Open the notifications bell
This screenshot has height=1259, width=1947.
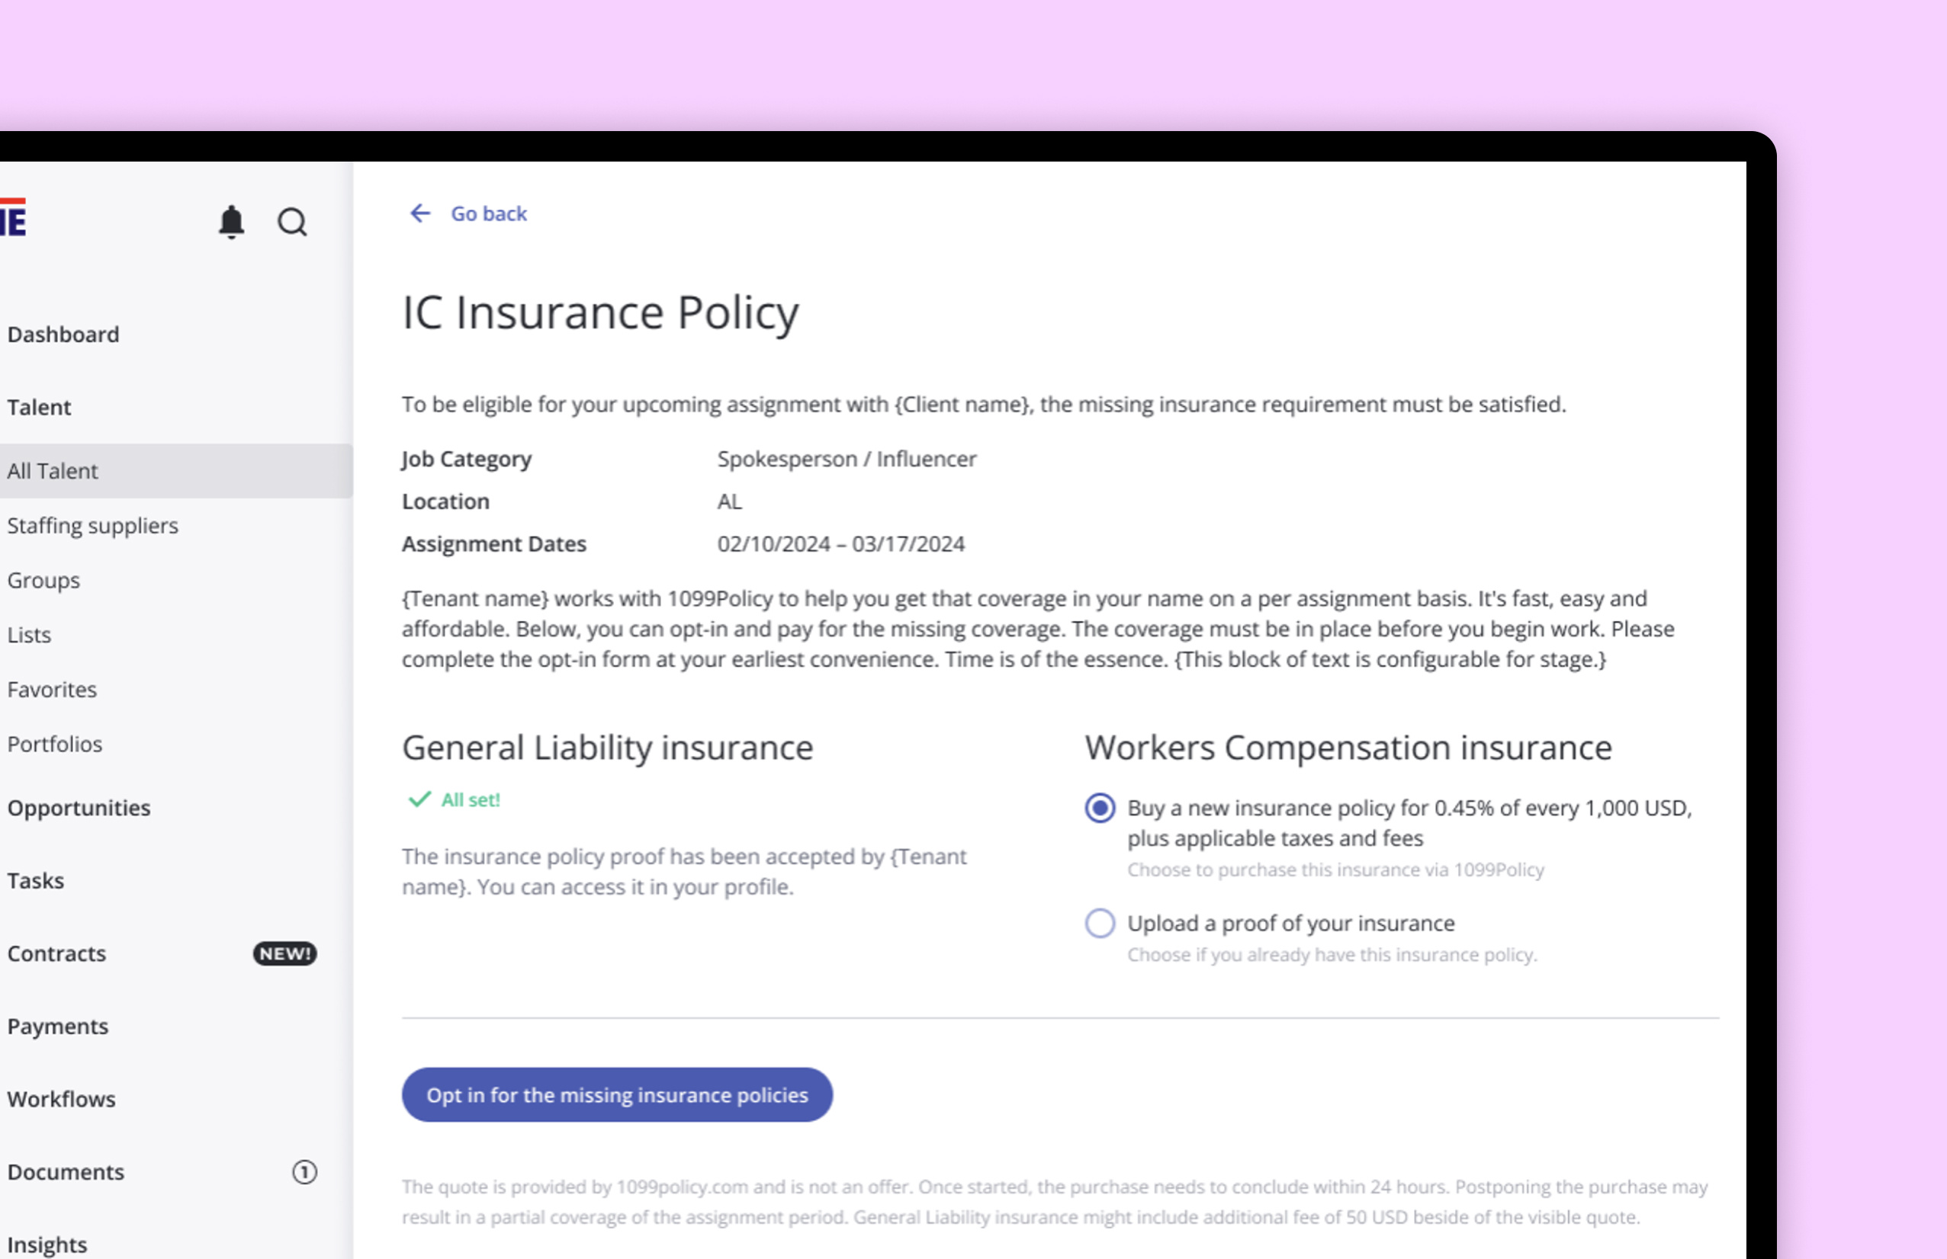pos(232,222)
